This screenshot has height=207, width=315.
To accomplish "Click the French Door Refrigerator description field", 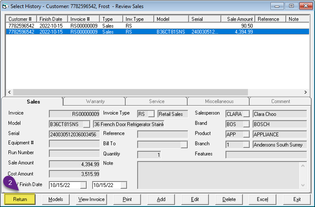I will 128,124.
